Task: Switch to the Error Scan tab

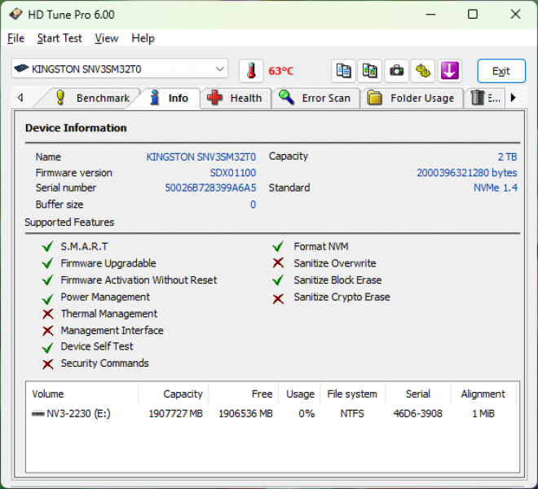Action: point(315,98)
